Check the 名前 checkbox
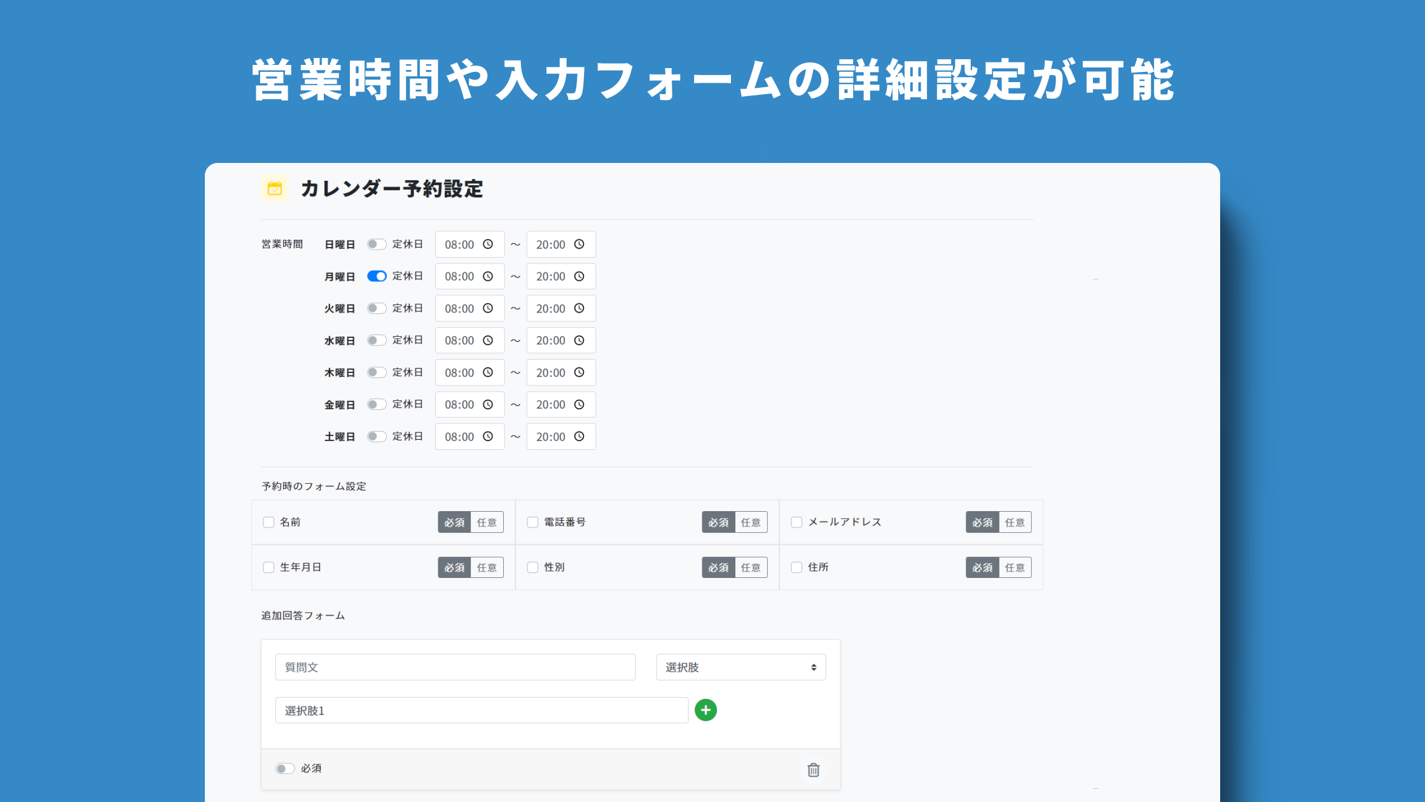This screenshot has width=1425, height=802. [x=268, y=522]
